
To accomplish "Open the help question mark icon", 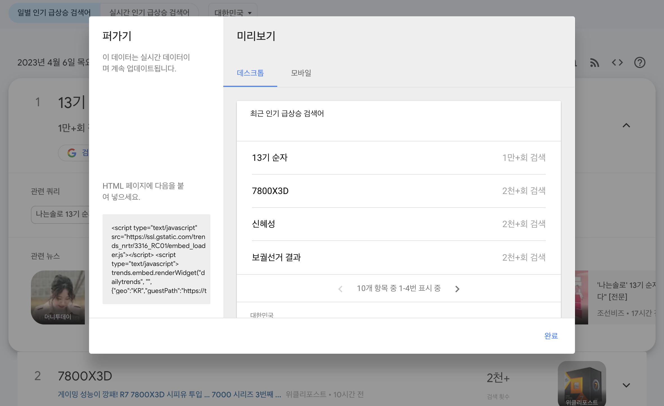I will [640, 62].
